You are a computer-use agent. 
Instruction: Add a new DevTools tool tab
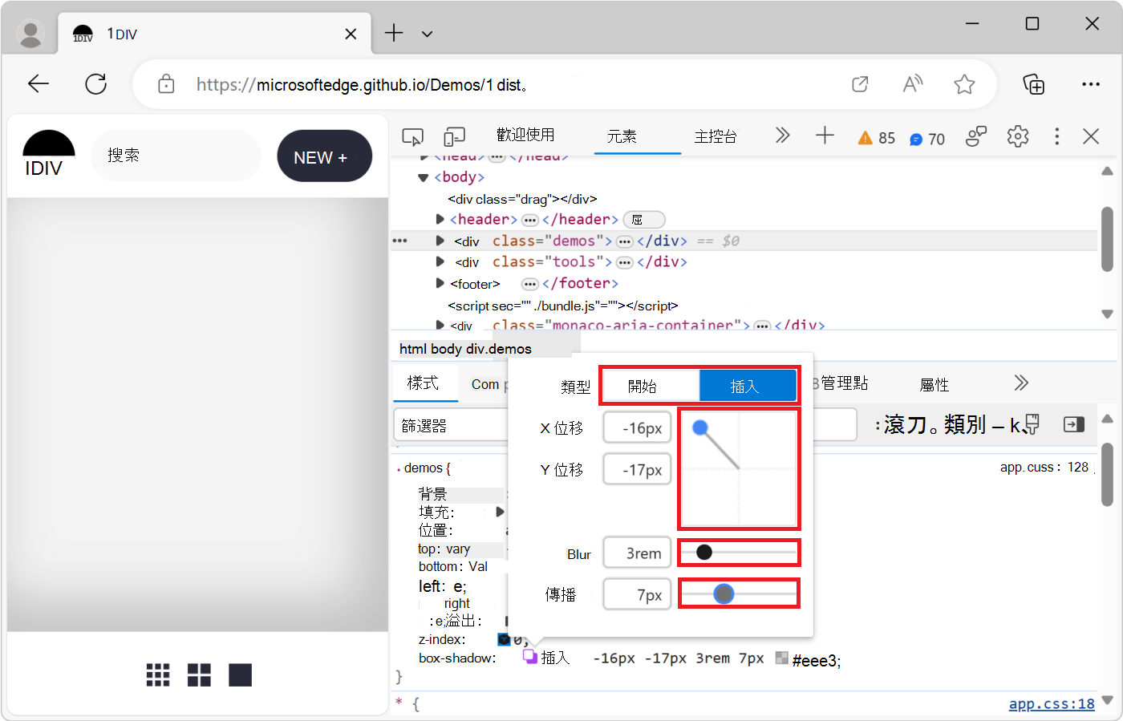825,136
